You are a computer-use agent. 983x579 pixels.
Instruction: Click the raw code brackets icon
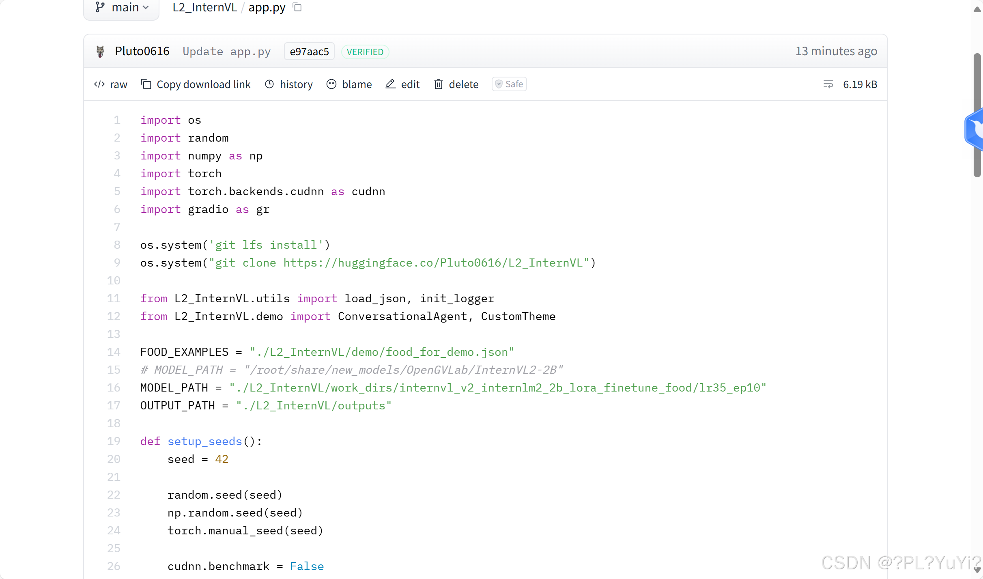99,84
